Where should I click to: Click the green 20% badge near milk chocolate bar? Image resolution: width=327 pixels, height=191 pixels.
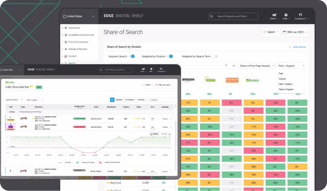(39, 87)
